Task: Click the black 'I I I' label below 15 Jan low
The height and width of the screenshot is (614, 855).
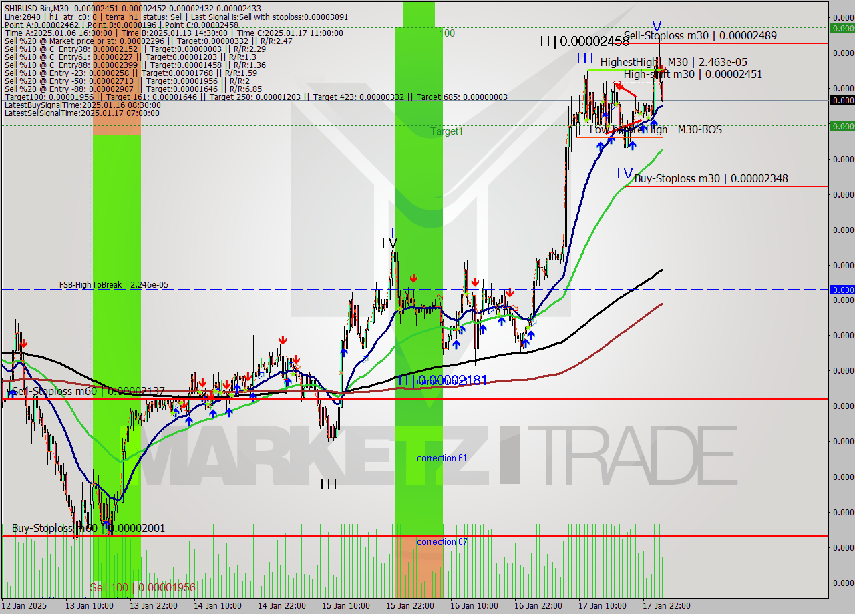Action: click(328, 484)
